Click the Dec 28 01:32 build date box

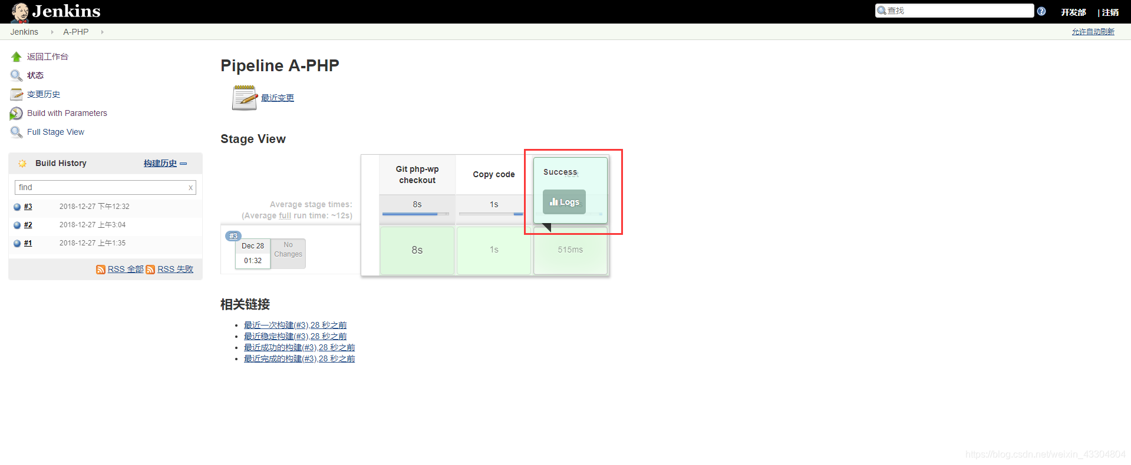(x=253, y=254)
